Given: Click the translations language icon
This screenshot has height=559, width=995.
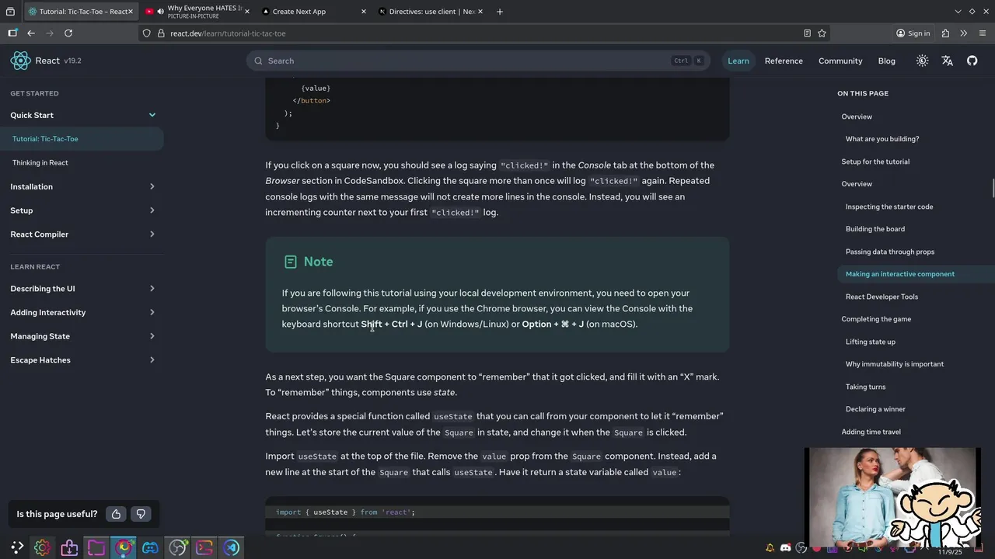Looking at the screenshot, I should point(947,61).
